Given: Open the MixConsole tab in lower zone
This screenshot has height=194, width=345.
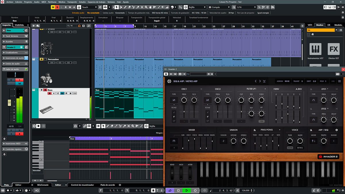Looking at the screenshot, I should coord(43,185).
